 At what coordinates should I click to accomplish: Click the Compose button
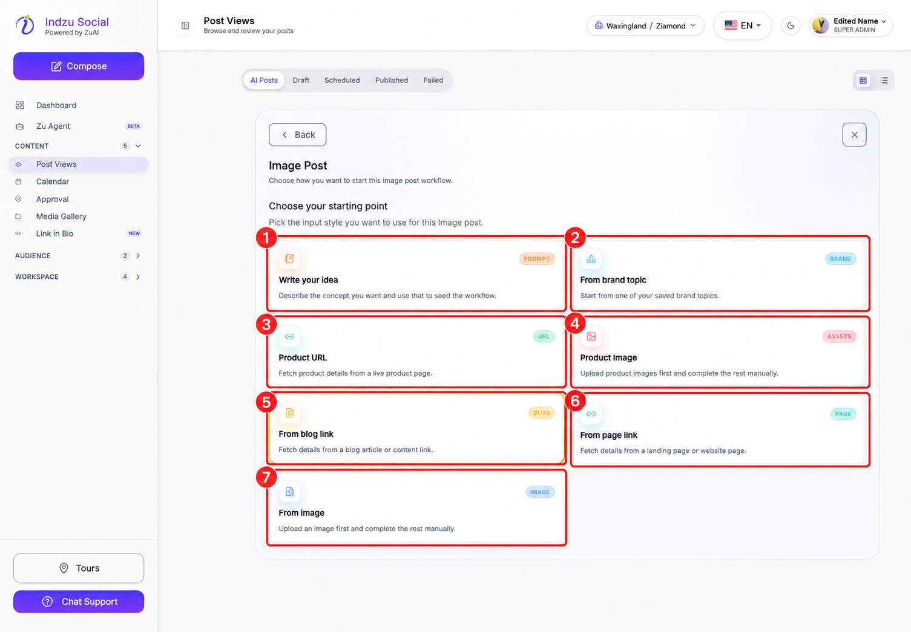pyautogui.click(x=79, y=66)
